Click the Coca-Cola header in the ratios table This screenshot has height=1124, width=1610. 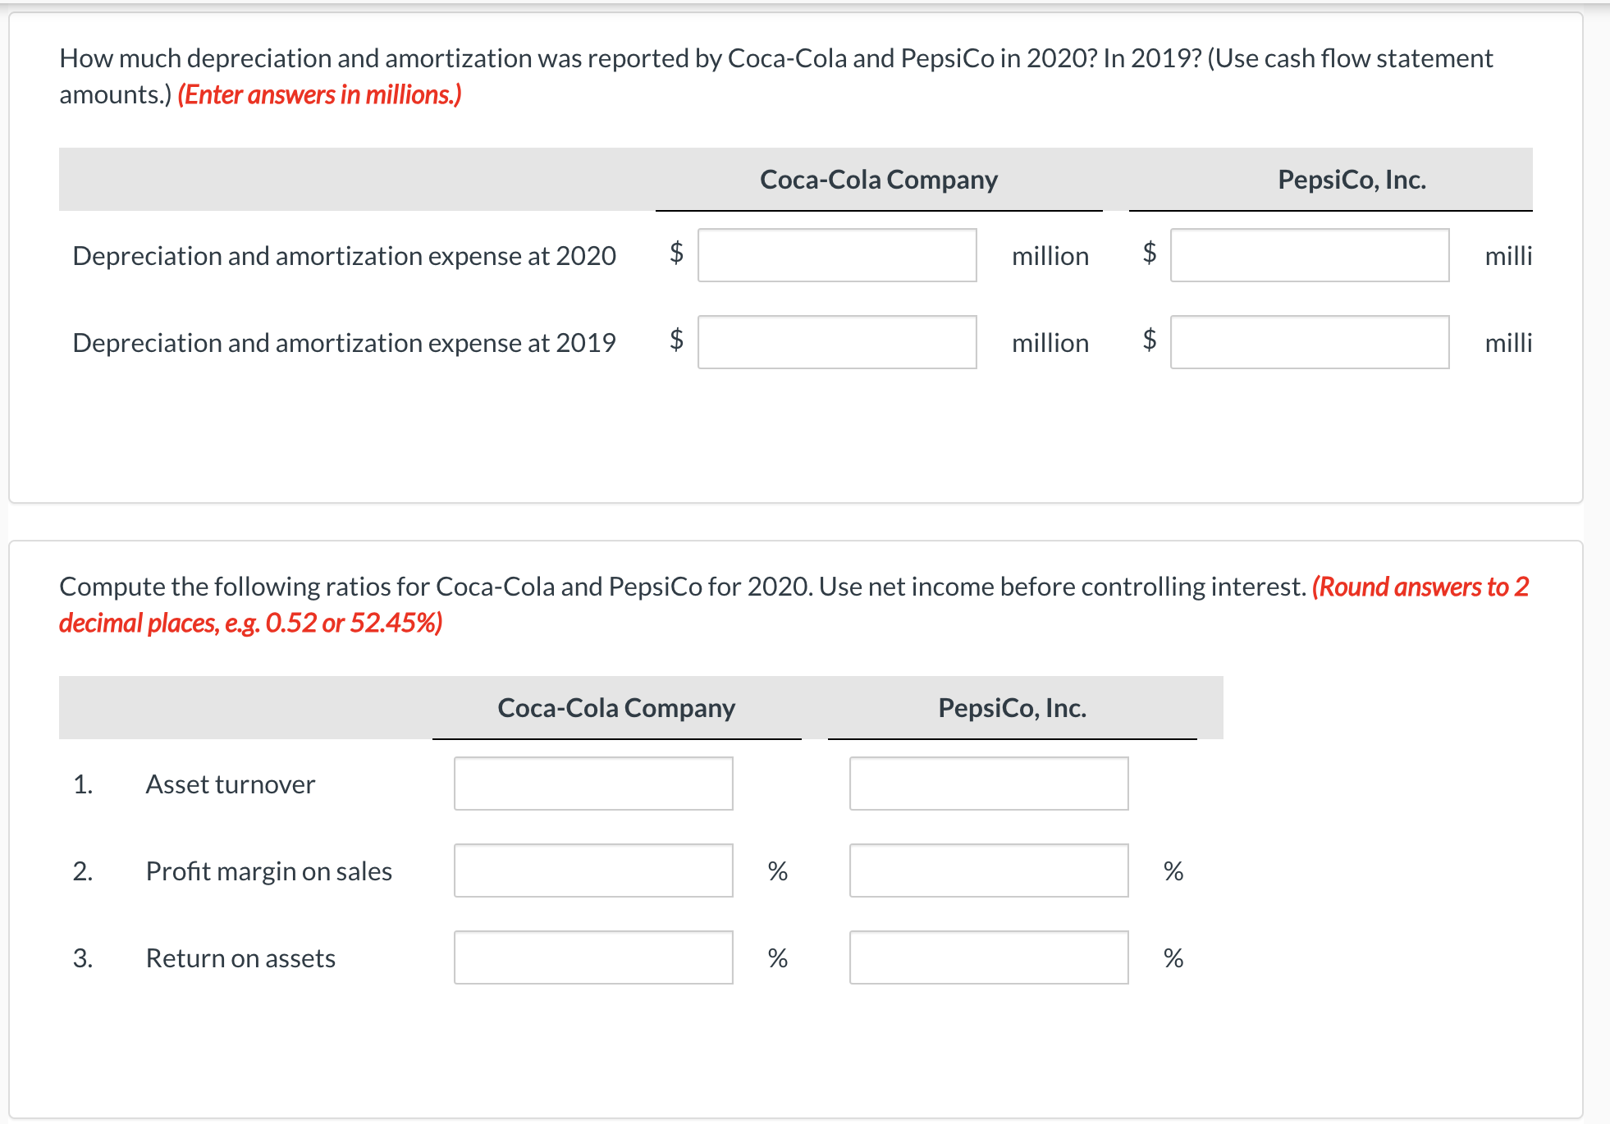pyautogui.click(x=616, y=707)
